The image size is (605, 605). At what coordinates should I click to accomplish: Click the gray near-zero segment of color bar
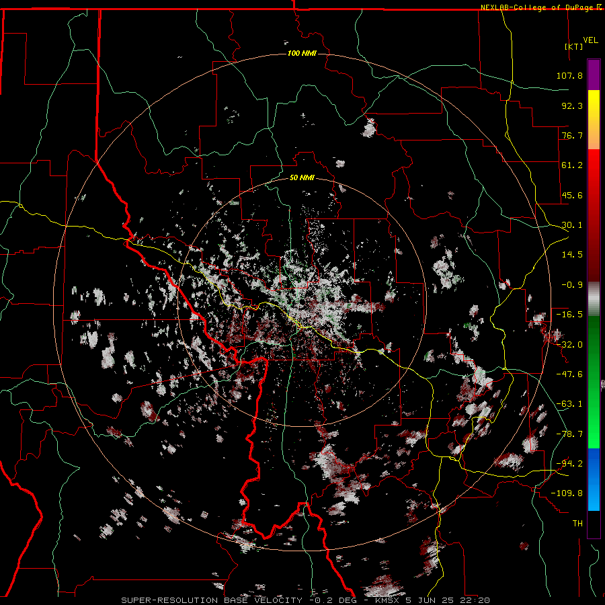click(594, 299)
